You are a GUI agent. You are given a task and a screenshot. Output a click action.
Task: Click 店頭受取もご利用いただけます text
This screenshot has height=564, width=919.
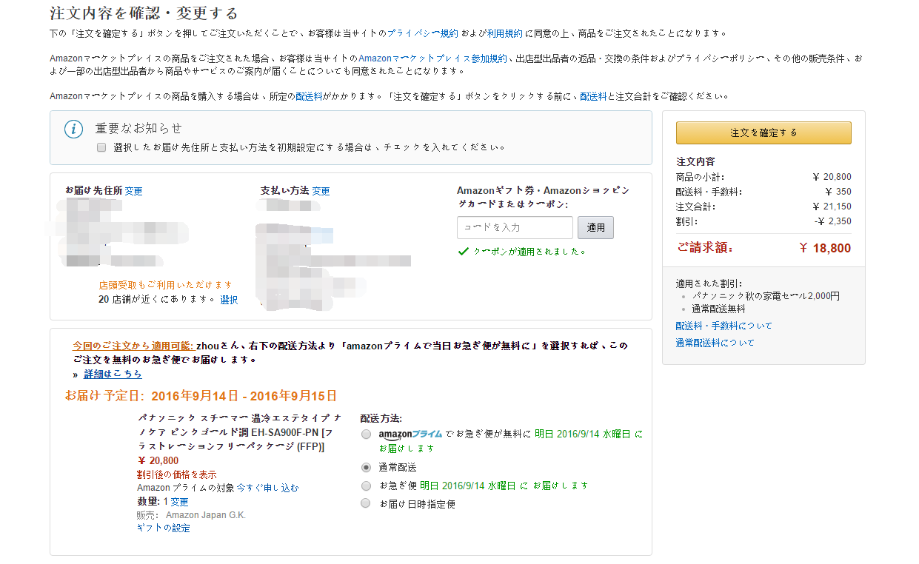[x=165, y=285]
